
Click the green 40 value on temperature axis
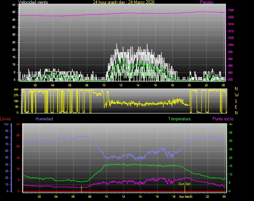(231, 124)
